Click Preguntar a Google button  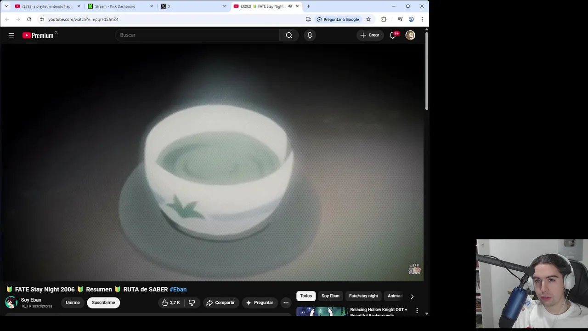(x=338, y=19)
